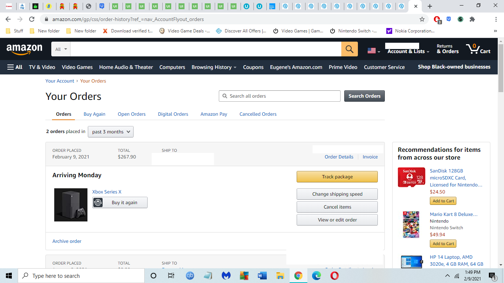Image resolution: width=504 pixels, height=283 pixels.
Task: Select the Orders tab
Action: point(63,114)
